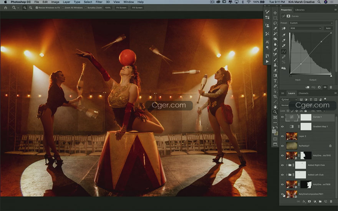
Task: Click the foreground color swatch
Action: 274,131
